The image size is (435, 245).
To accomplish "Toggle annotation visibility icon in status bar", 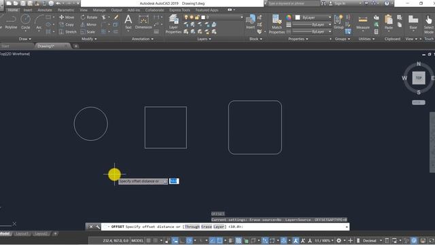I will click(296, 240).
